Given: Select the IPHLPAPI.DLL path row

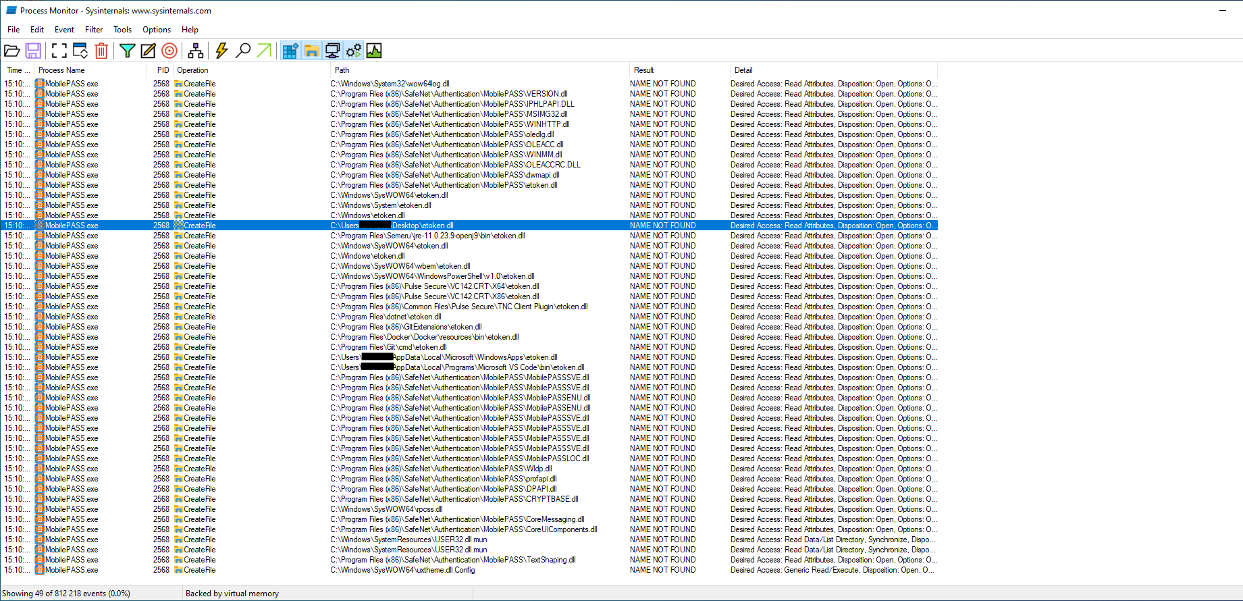Looking at the screenshot, I should click(470, 104).
